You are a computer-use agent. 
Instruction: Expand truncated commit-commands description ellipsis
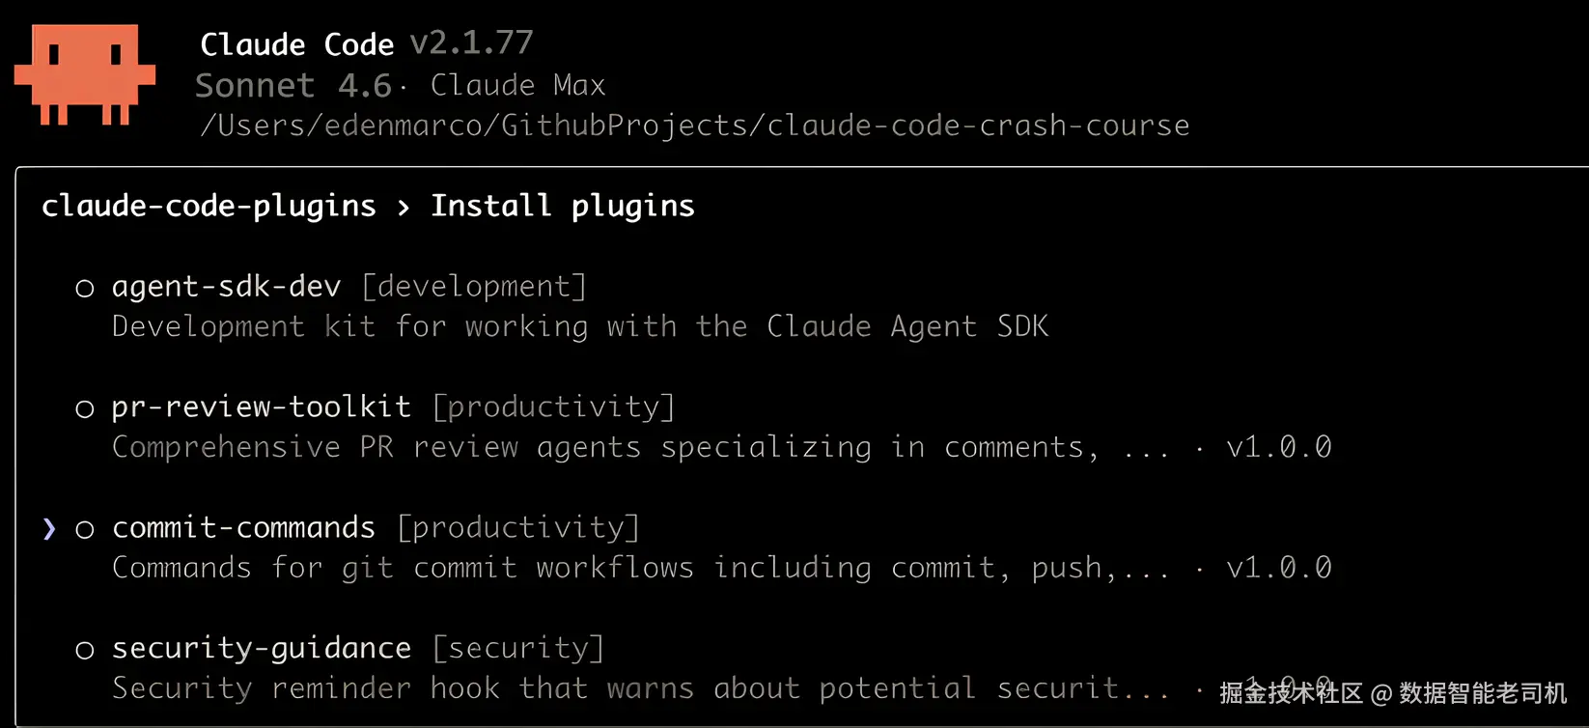pos(1144,569)
